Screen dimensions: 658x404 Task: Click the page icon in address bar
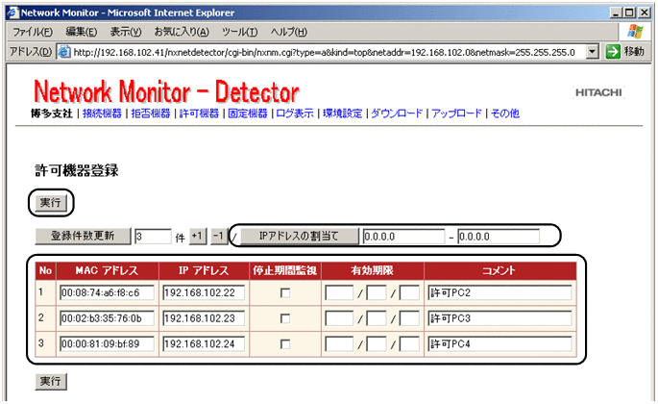(63, 52)
